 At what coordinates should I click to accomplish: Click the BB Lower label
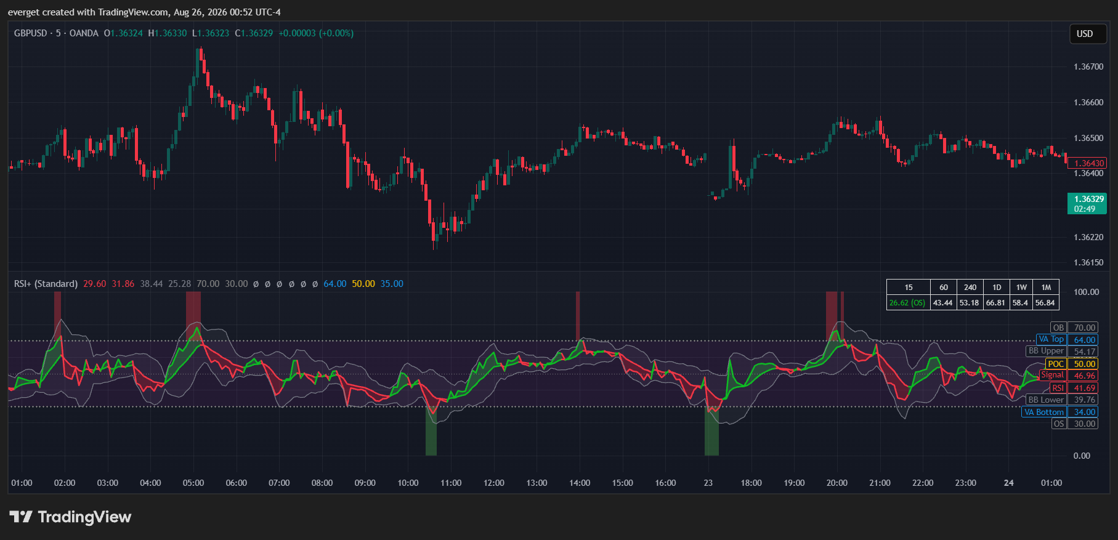(x=1046, y=400)
